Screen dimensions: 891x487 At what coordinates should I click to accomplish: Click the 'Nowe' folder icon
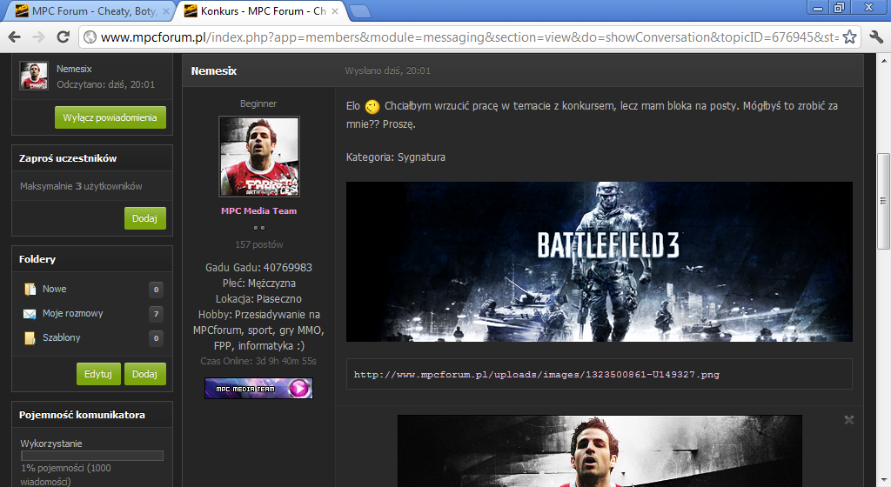tap(30, 290)
